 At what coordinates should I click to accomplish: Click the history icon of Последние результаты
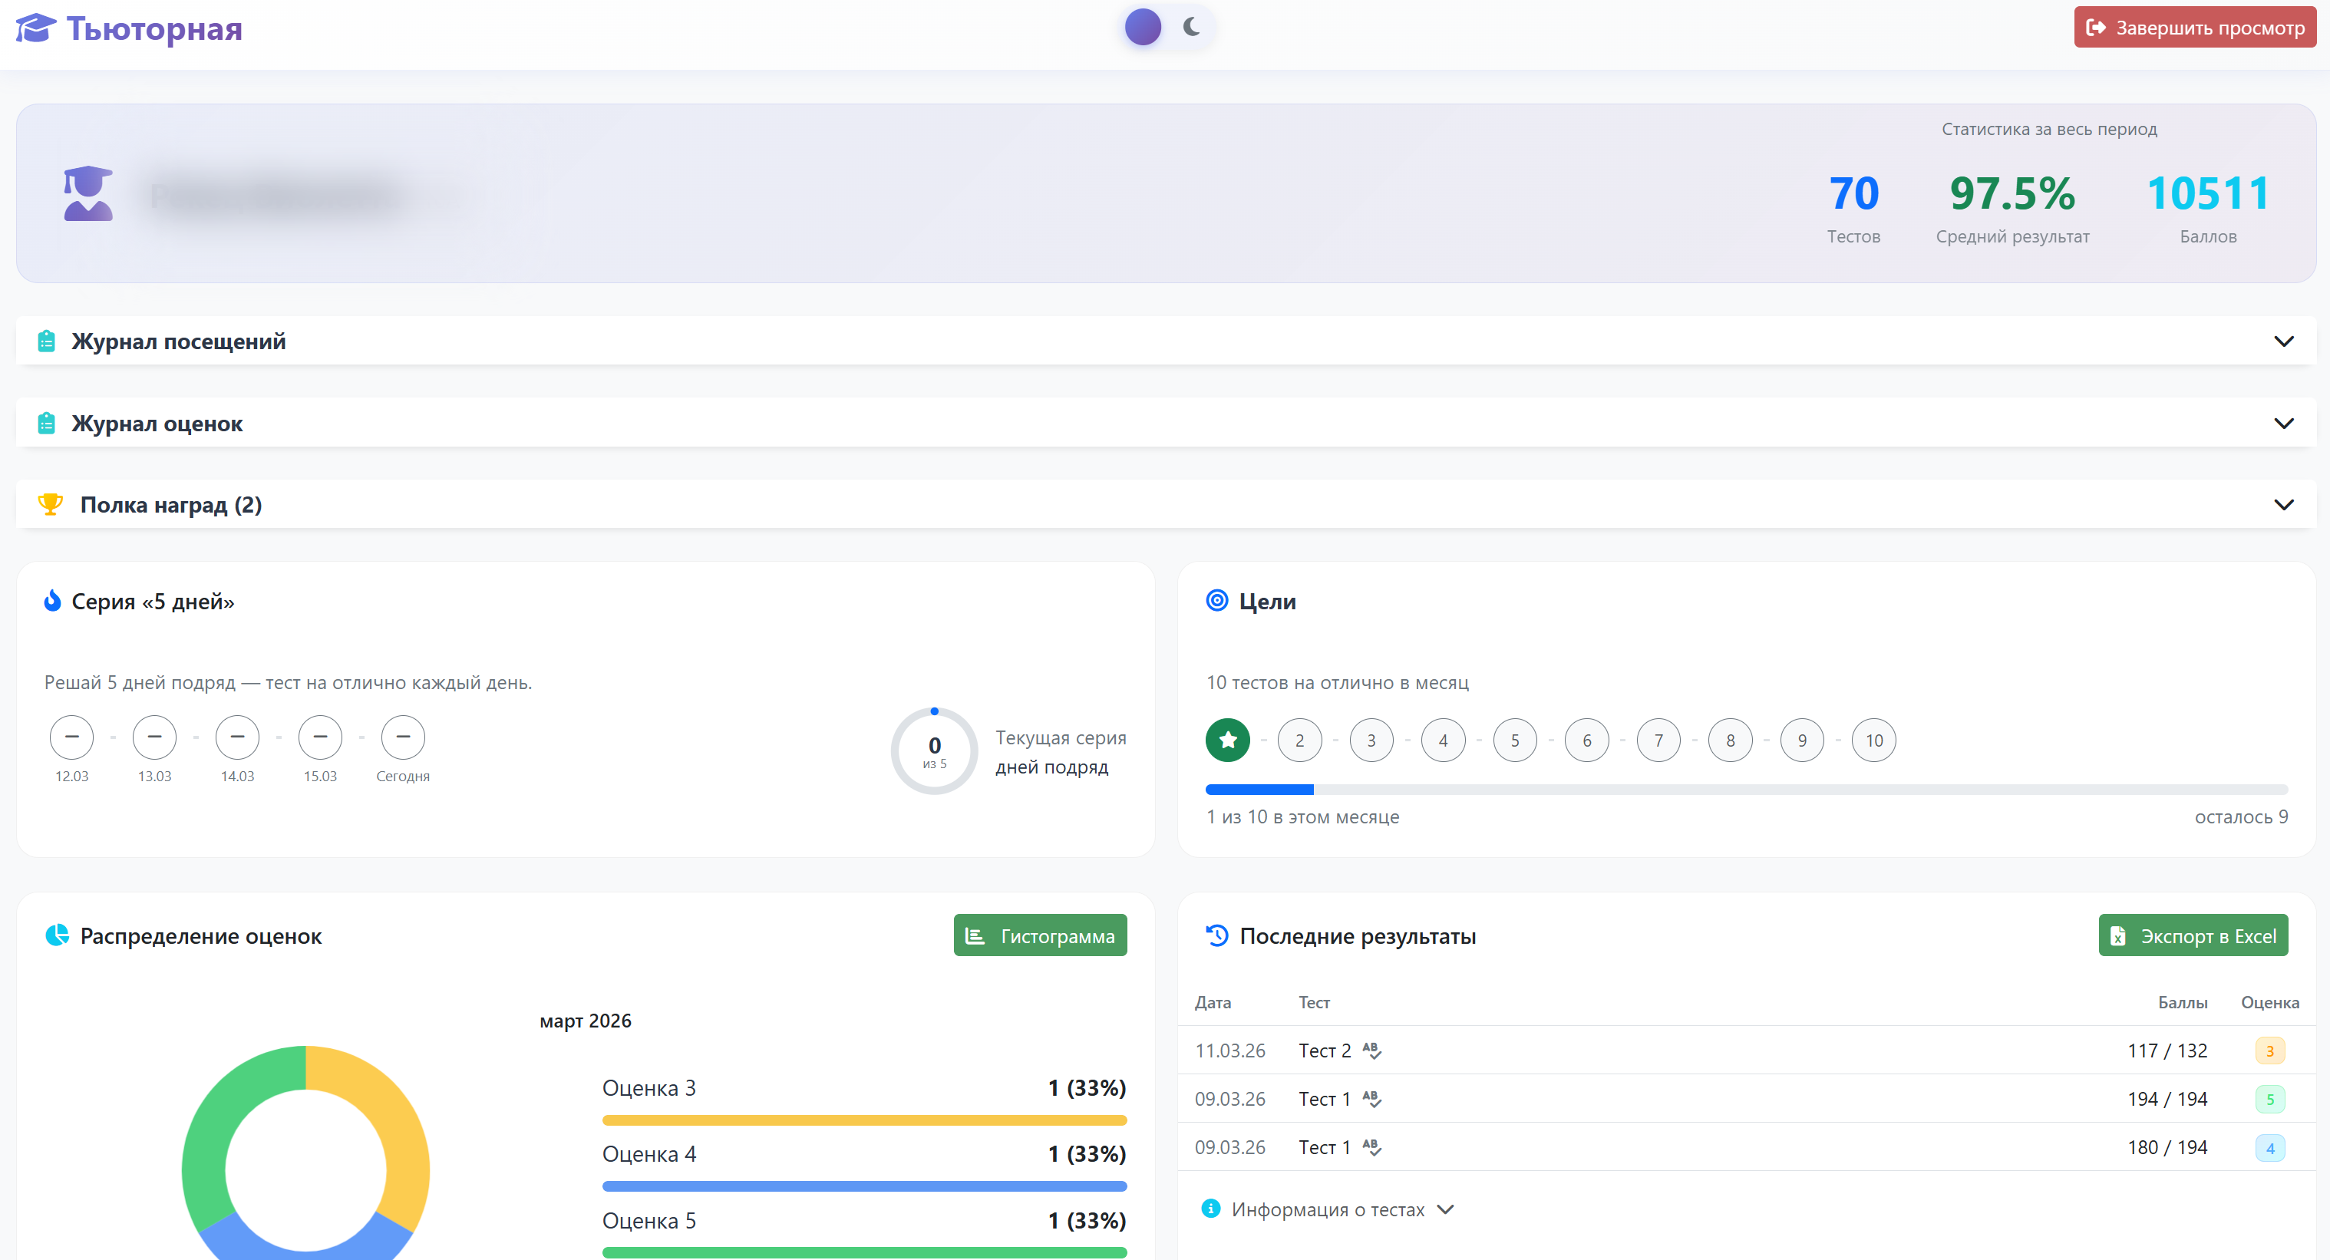(1217, 935)
